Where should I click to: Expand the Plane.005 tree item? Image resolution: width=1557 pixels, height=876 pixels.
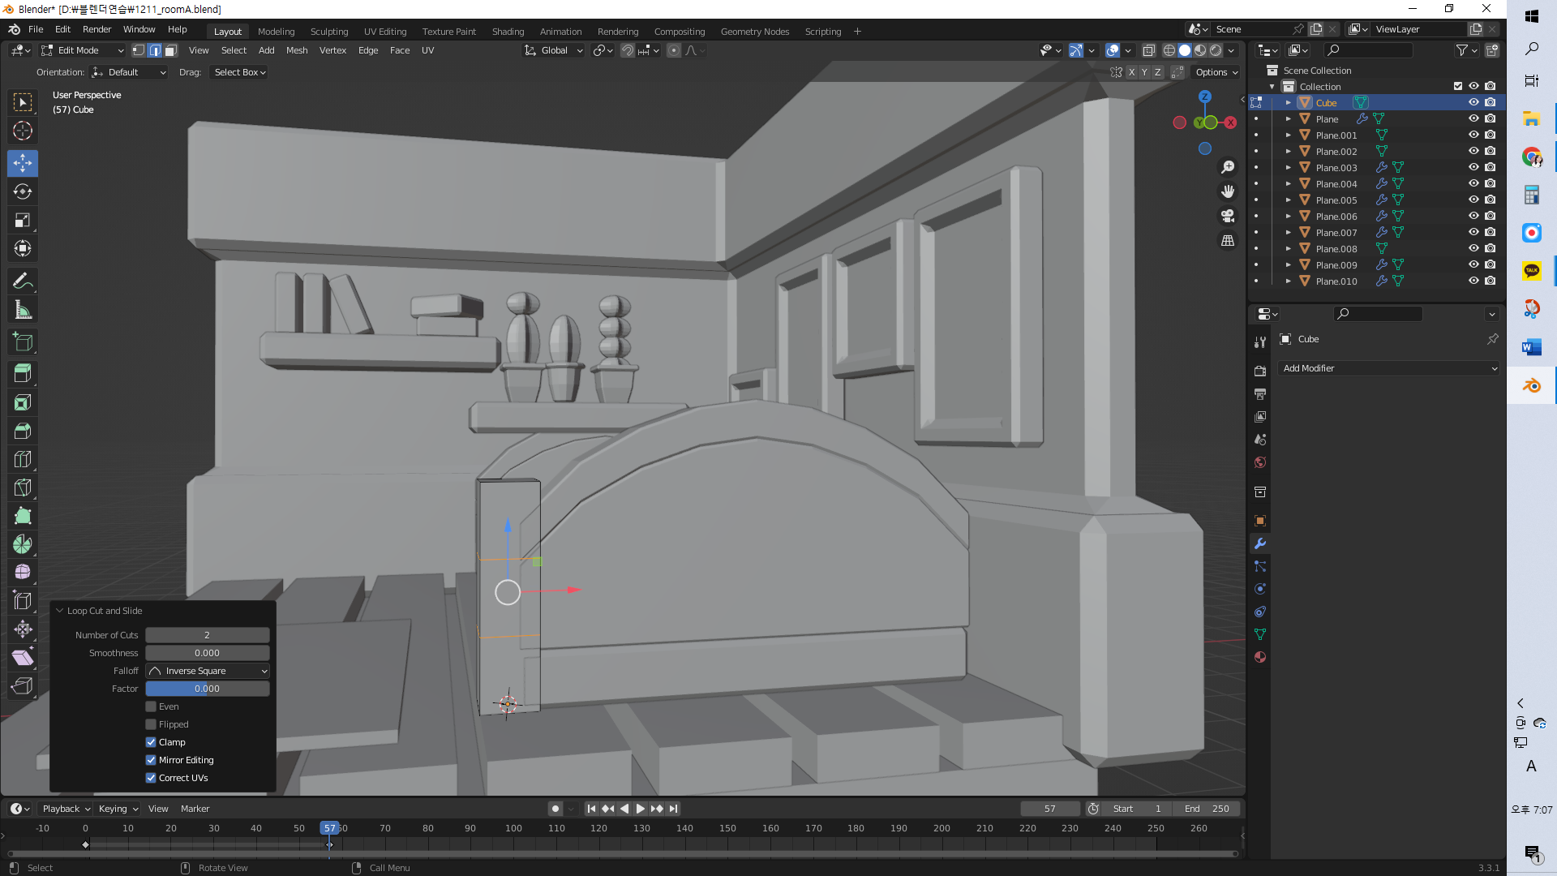[x=1288, y=200]
